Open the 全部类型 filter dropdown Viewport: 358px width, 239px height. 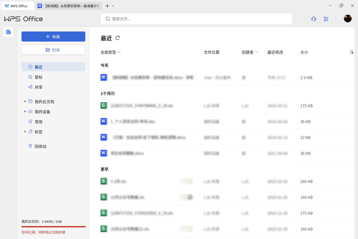pos(110,53)
